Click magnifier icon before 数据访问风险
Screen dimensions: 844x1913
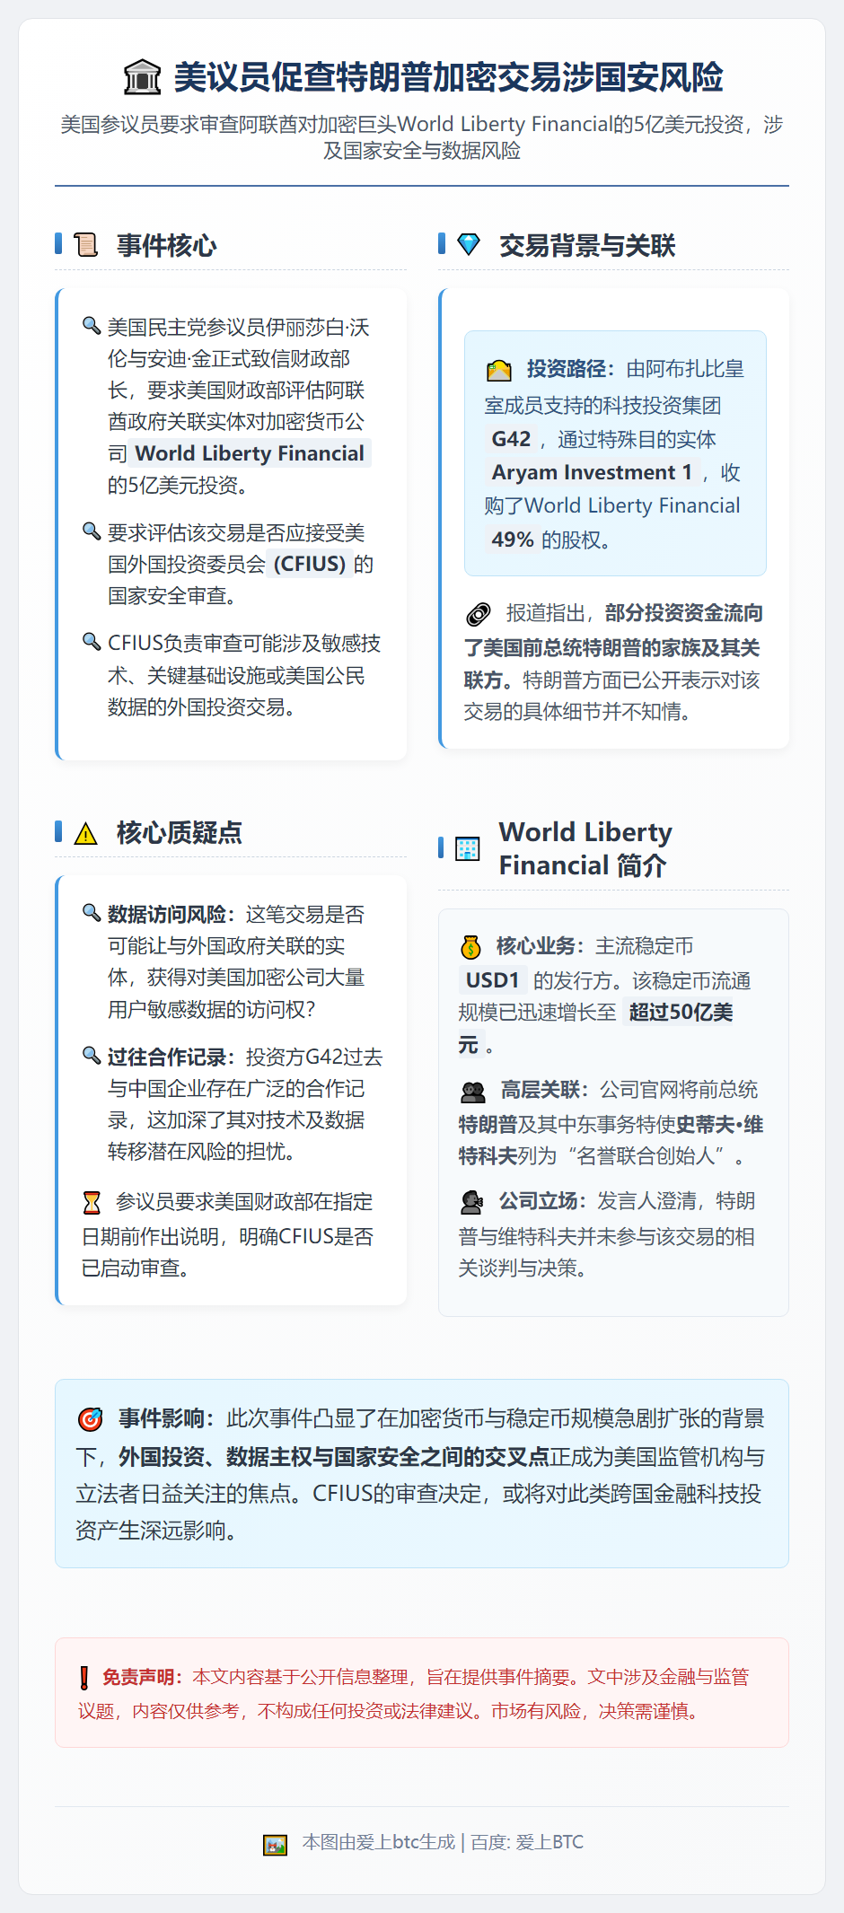tap(91, 912)
